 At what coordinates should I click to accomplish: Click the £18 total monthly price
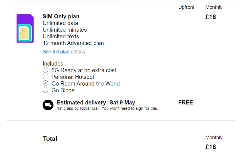[x=211, y=147]
